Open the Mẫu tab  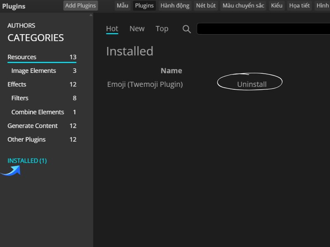123,5
